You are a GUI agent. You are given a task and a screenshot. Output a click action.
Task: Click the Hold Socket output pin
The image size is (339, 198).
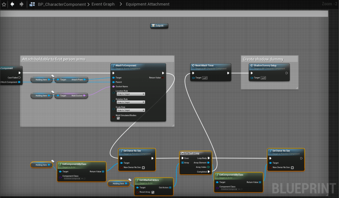click(85, 96)
